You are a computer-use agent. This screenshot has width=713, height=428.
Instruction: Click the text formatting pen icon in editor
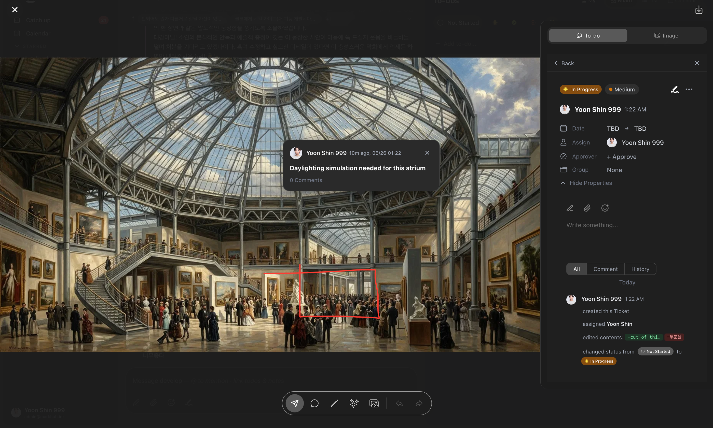click(x=570, y=208)
